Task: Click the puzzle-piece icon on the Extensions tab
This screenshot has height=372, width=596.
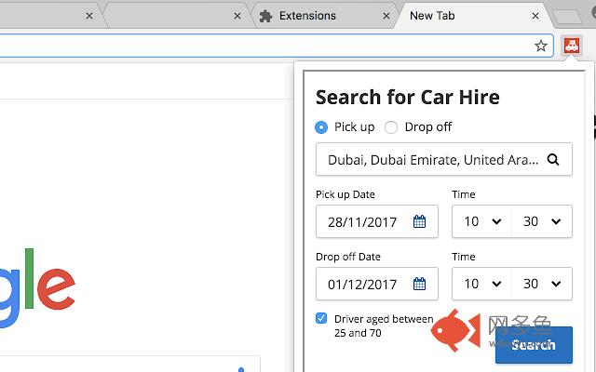Action: tap(265, 16)
